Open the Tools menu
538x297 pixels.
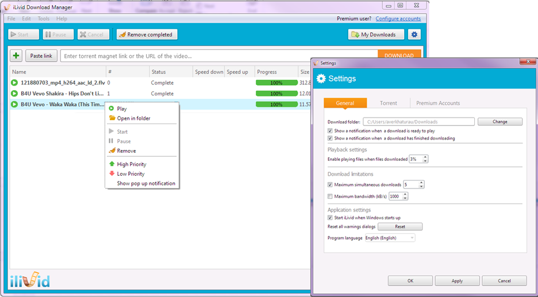tap(44, 18)
